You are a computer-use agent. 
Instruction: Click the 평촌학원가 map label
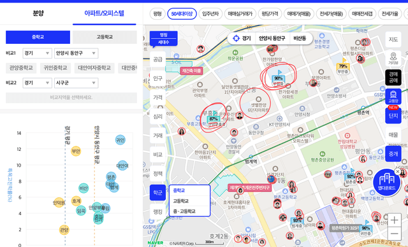click(x=346, y=228)
